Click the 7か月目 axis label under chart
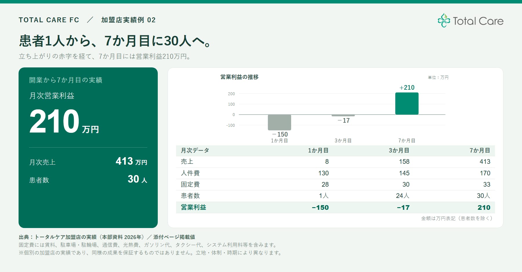Image resolution: width=522 pixels, height=272 pixels. tap(407, 141)
